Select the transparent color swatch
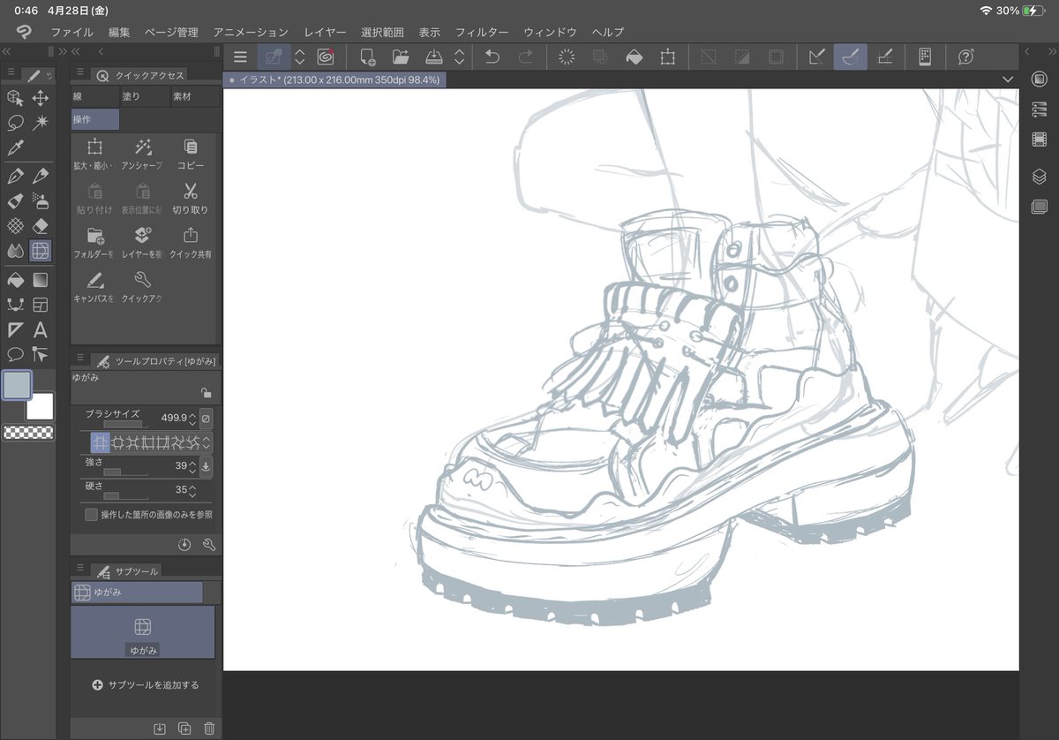 pyautogui.click(x=28, y=433)
